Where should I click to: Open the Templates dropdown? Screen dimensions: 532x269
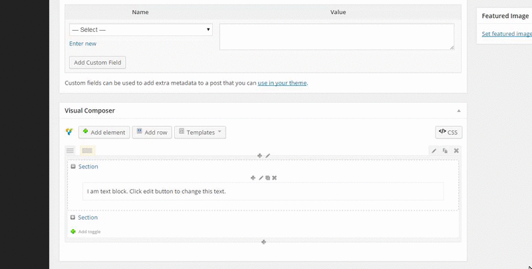click(x=200, y=133)
